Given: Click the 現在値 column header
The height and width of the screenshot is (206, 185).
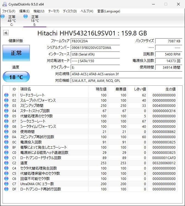Looking at the screenshot, I should 98,89.
